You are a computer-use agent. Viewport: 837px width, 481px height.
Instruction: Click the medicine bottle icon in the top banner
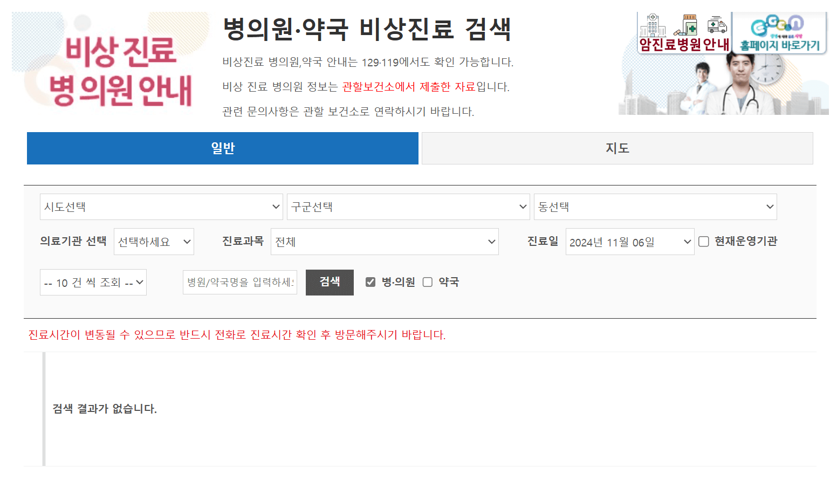click(x=690, y=25)
